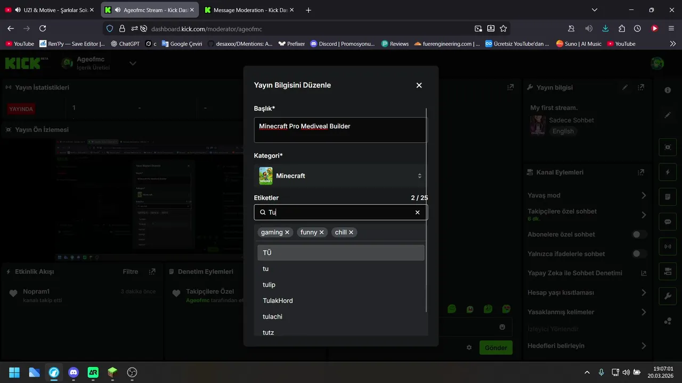Click the Gönder send button

click(496, 347)
